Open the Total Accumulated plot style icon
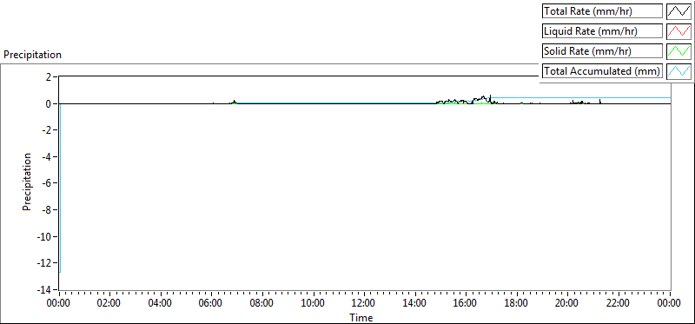Image resolution: width=695 pixels, height=324 pixels. [678, 71]
